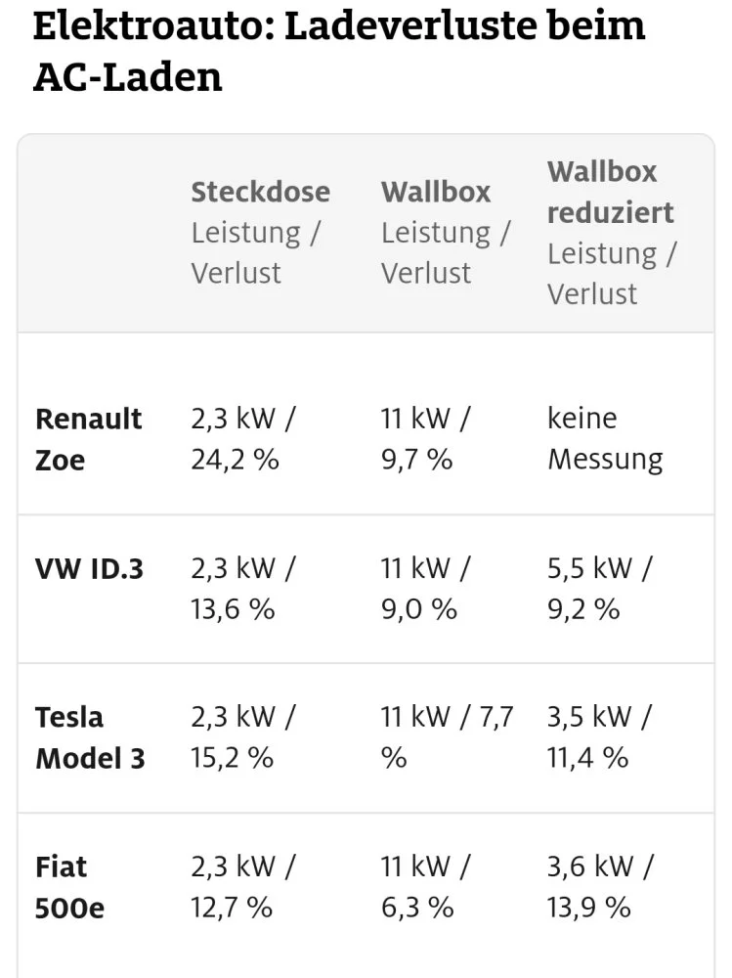Click Tesla's 7,7 % Wallbox cell
732x978 pixels.
pos(447,737)
